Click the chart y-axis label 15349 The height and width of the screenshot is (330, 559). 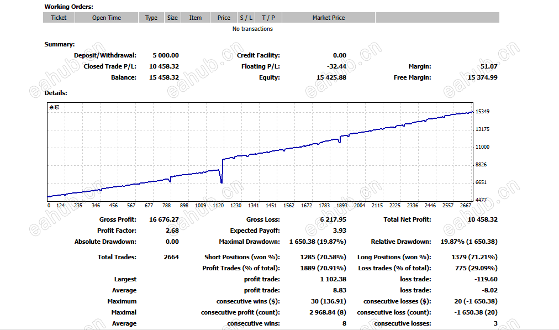click(x=482, y=112)
